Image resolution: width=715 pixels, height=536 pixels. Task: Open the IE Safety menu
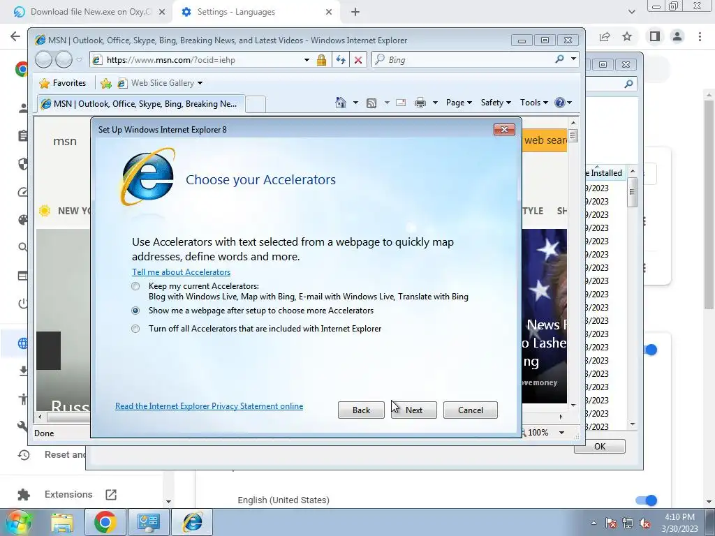pos(496,103)
